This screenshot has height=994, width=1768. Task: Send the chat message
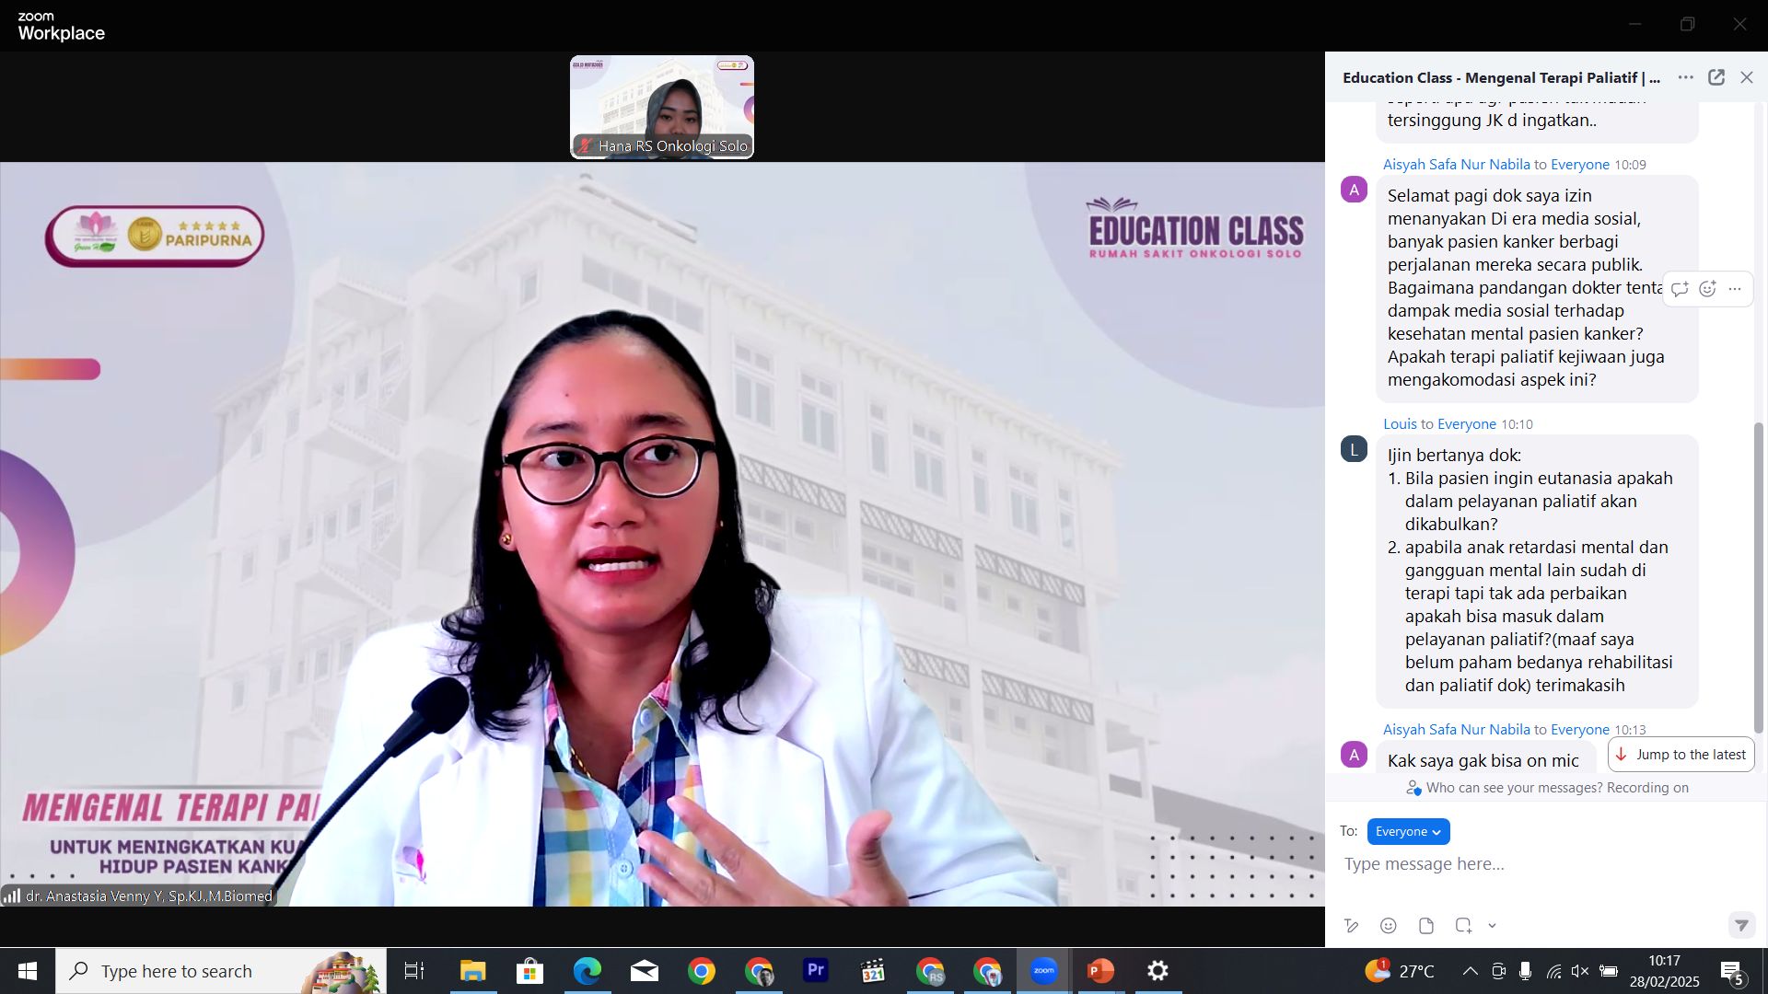point(1740,925)
